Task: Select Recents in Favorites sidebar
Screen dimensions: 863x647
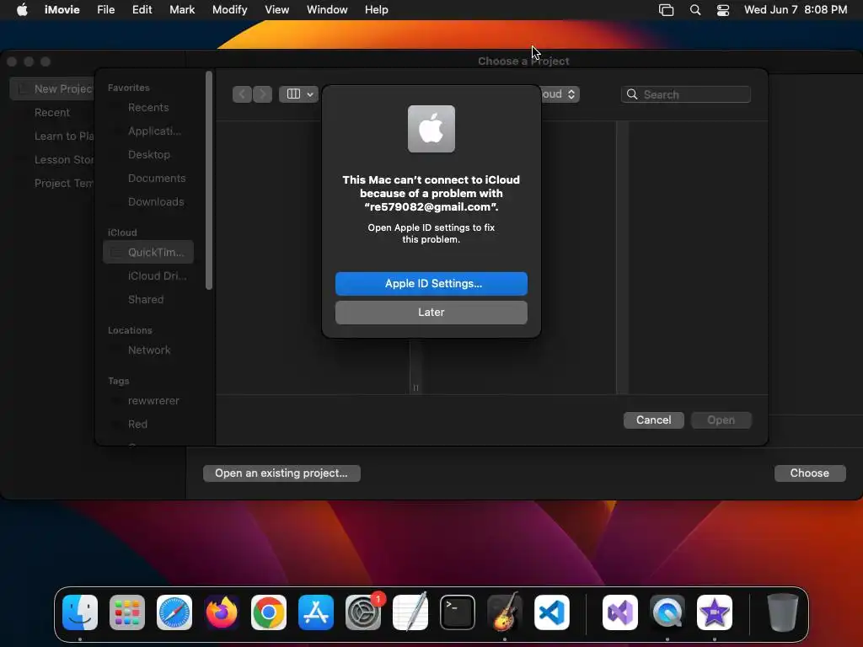Action: [148, 108]
